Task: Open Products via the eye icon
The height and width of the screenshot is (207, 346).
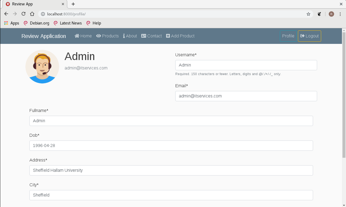Action: coord(99,36)
